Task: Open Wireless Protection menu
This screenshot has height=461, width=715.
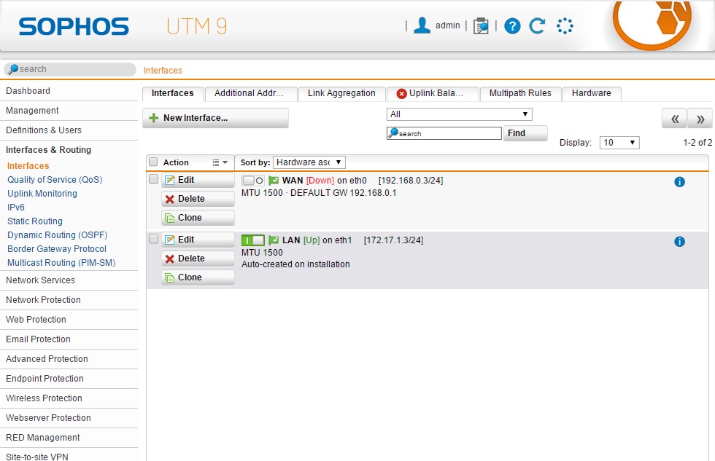Action: [x=69, y=398]
